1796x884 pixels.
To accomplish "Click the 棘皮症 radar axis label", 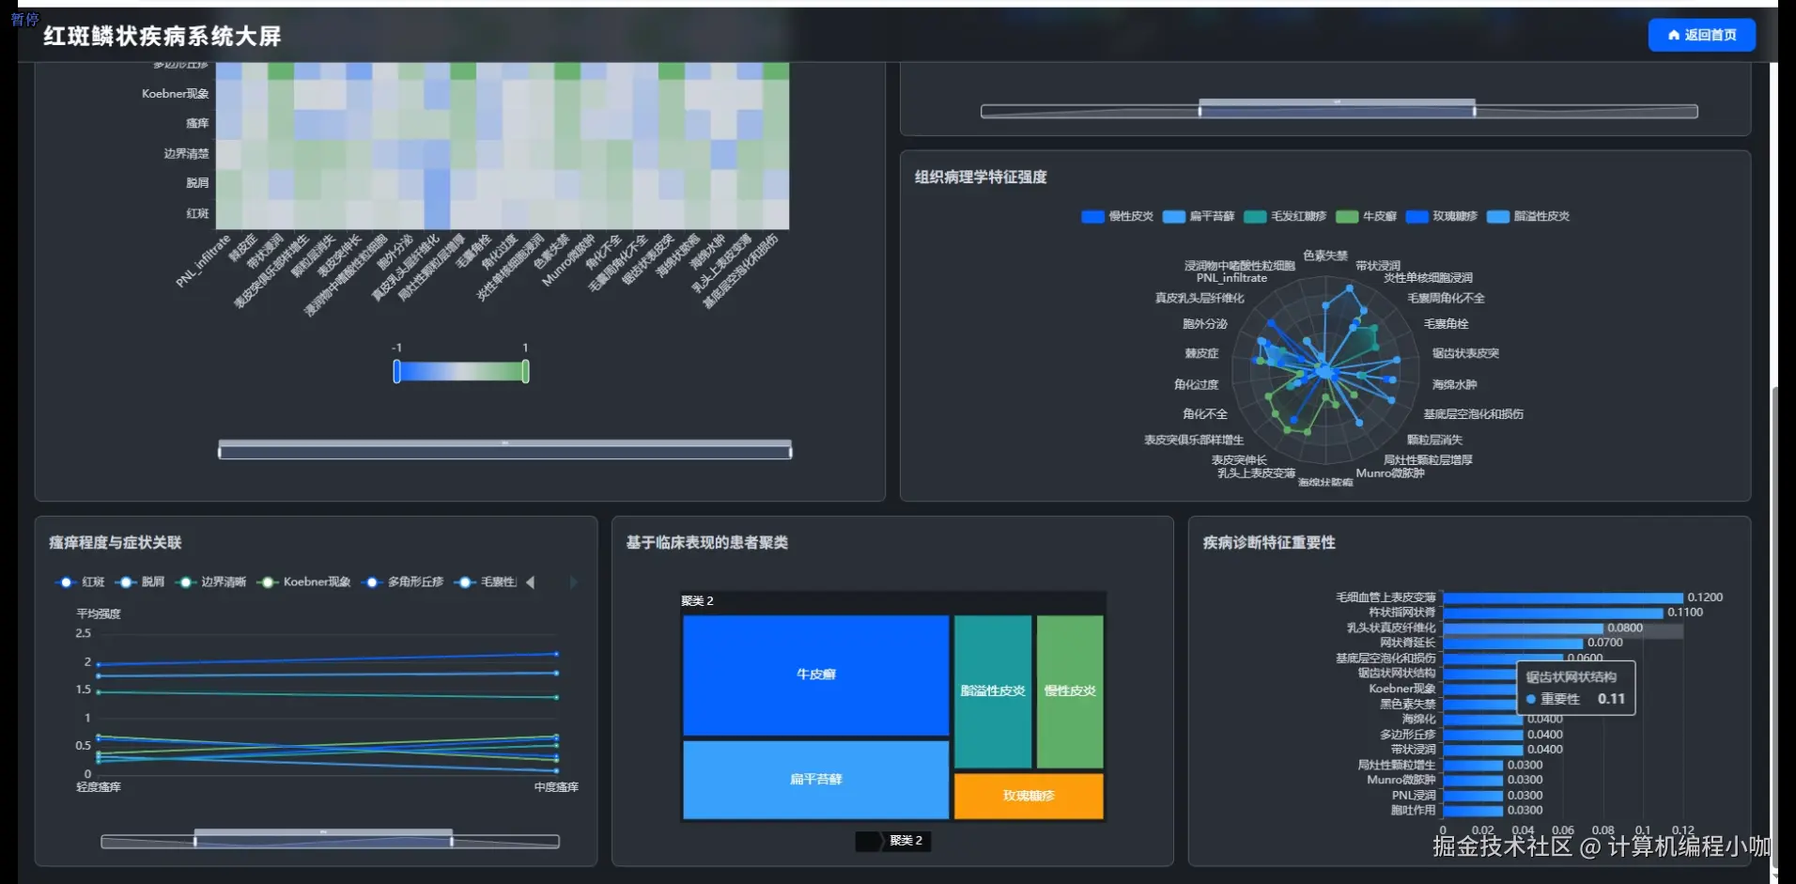I will [1202, 354].
